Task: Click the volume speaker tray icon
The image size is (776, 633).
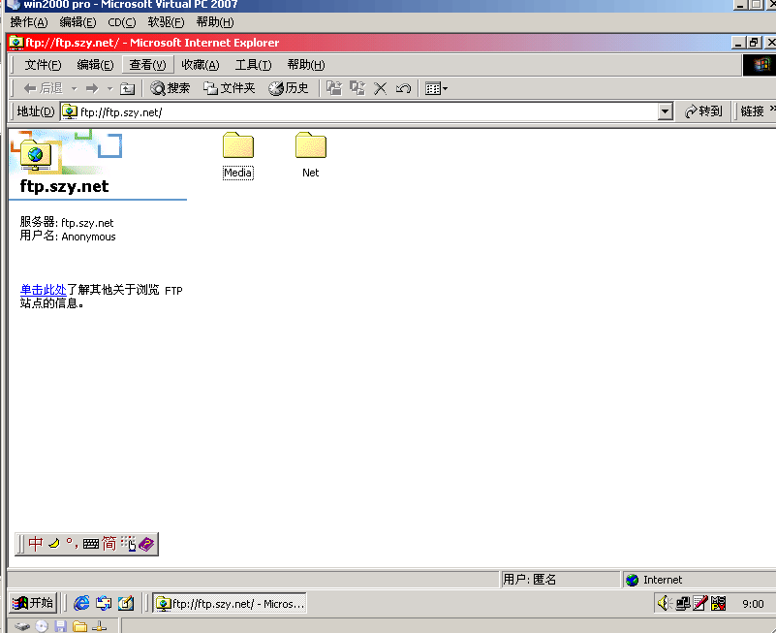Action: click(x=664, y=603)
